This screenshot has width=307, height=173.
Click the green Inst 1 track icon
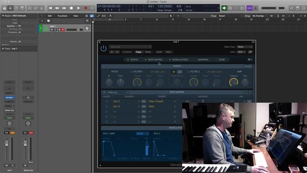(46, 28)
